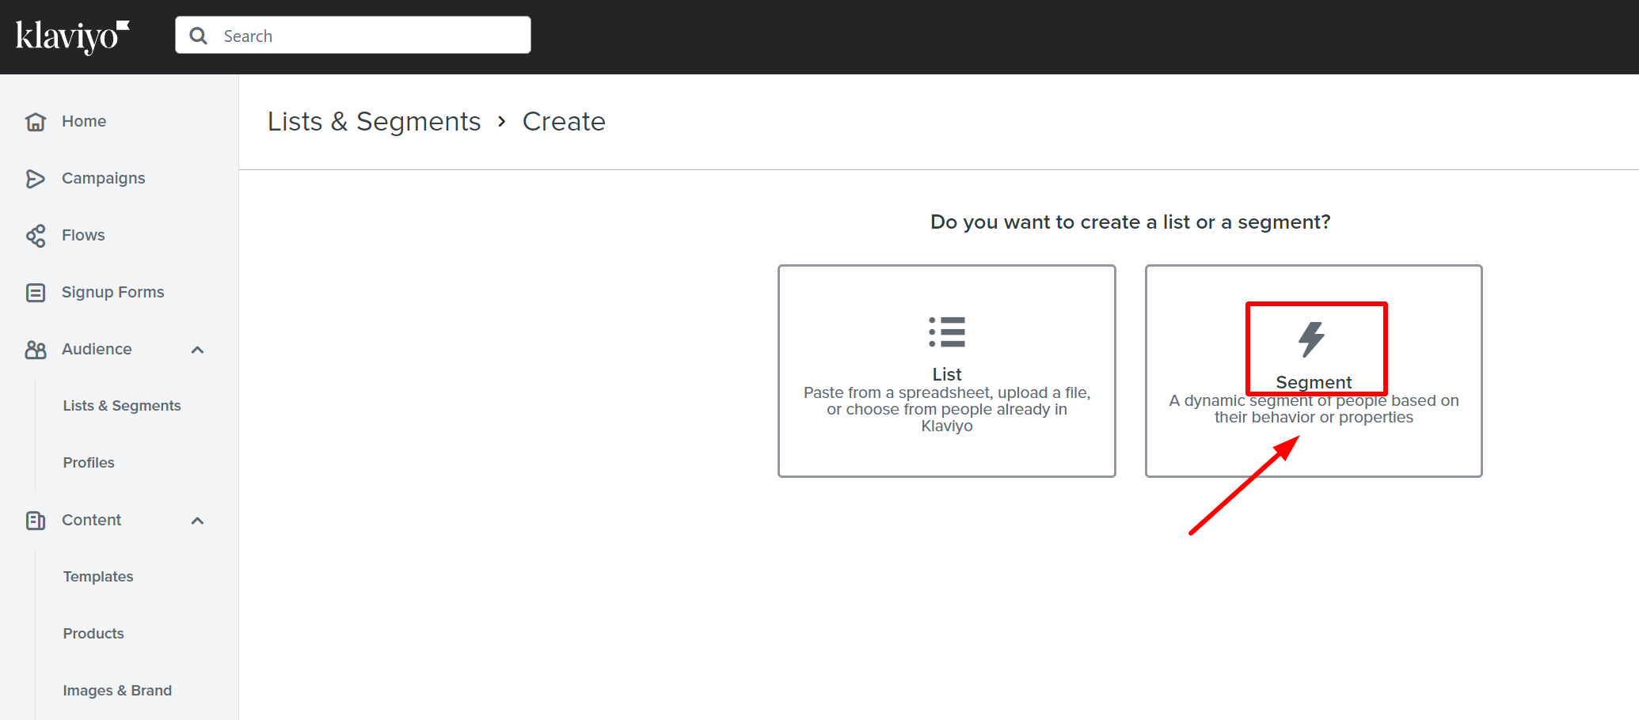The height and width of the screenshot is (720, 1639).
Task: Collapse the Content section chevron
Action: pos(198,521)
